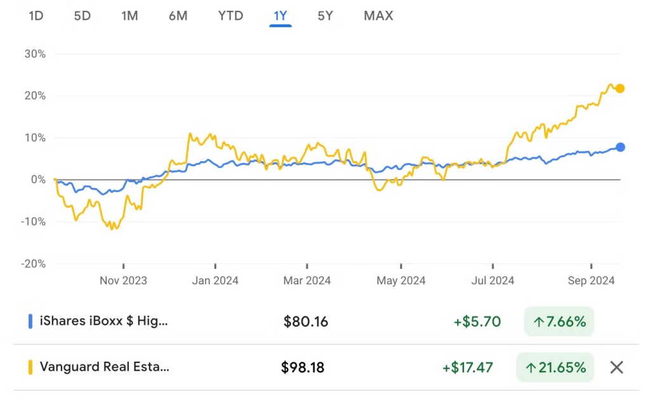Viewport: 650px width, 401px height.
Task: Click the blue endpoint dot on chart
Action: click(x=620, y=147)
